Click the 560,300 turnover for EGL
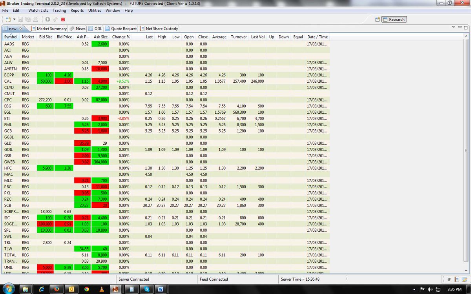Viewport: 471px width, 294px height. [239, 112]
